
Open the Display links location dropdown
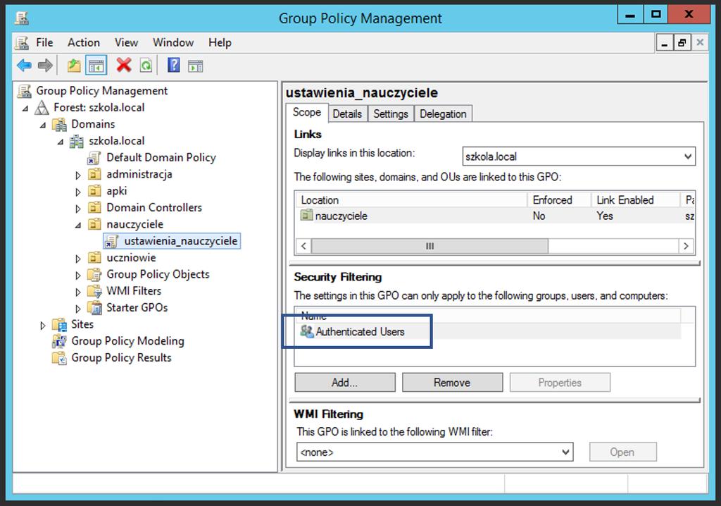click(687, 156)
